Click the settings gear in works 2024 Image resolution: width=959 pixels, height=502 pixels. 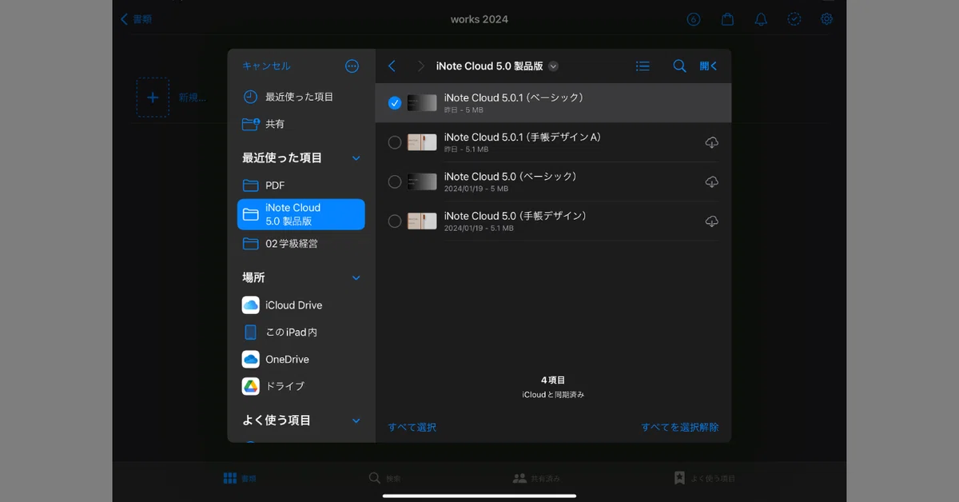tap(827, 19)
